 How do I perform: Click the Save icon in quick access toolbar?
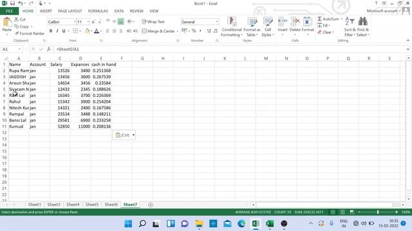(x=12, y=3)
